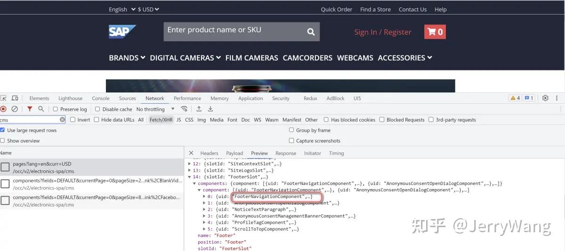Stop recording network log

(x=3, y=109)
